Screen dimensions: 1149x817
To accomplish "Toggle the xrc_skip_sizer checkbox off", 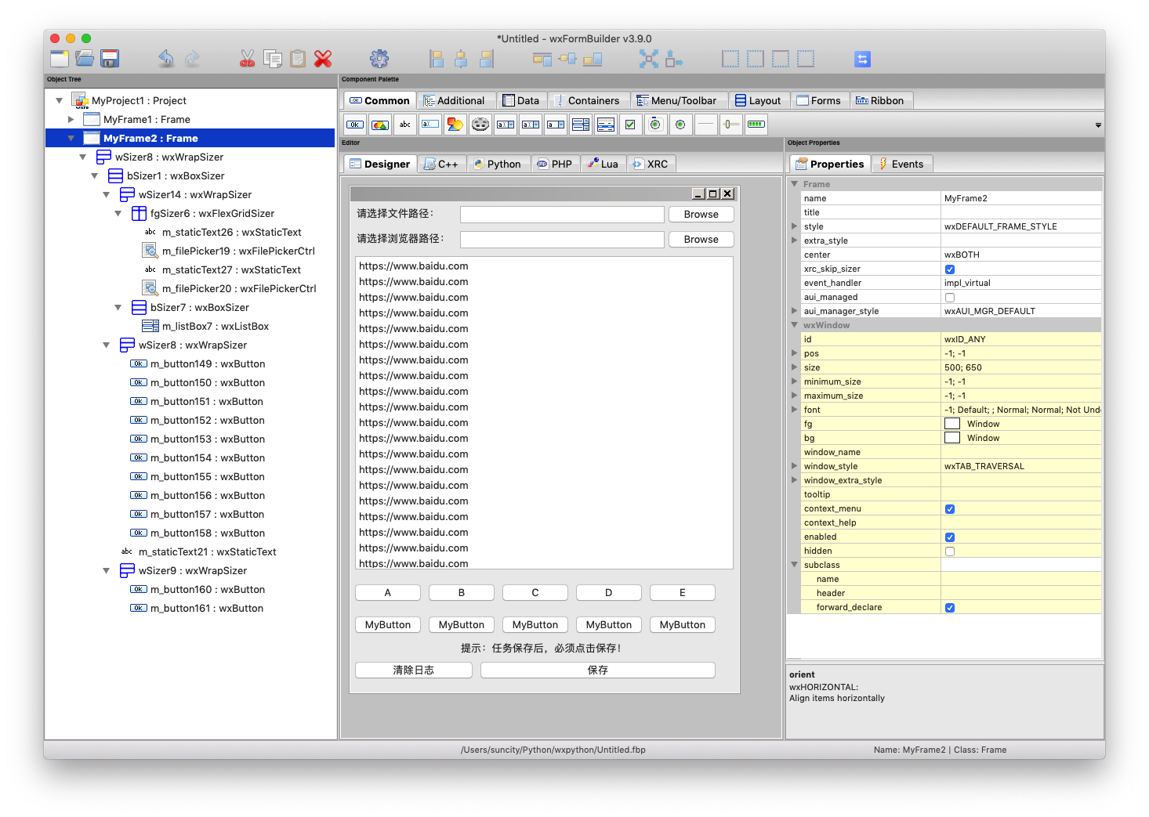I will pyautogui.click(x=950, y=269).
